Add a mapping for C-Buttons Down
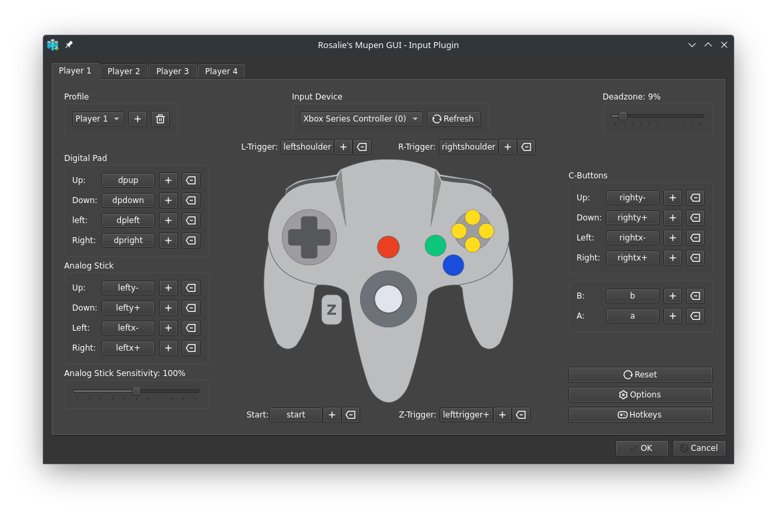 672,218
